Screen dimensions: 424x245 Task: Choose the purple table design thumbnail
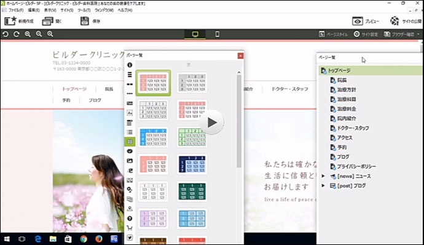[x=153, y=219]
